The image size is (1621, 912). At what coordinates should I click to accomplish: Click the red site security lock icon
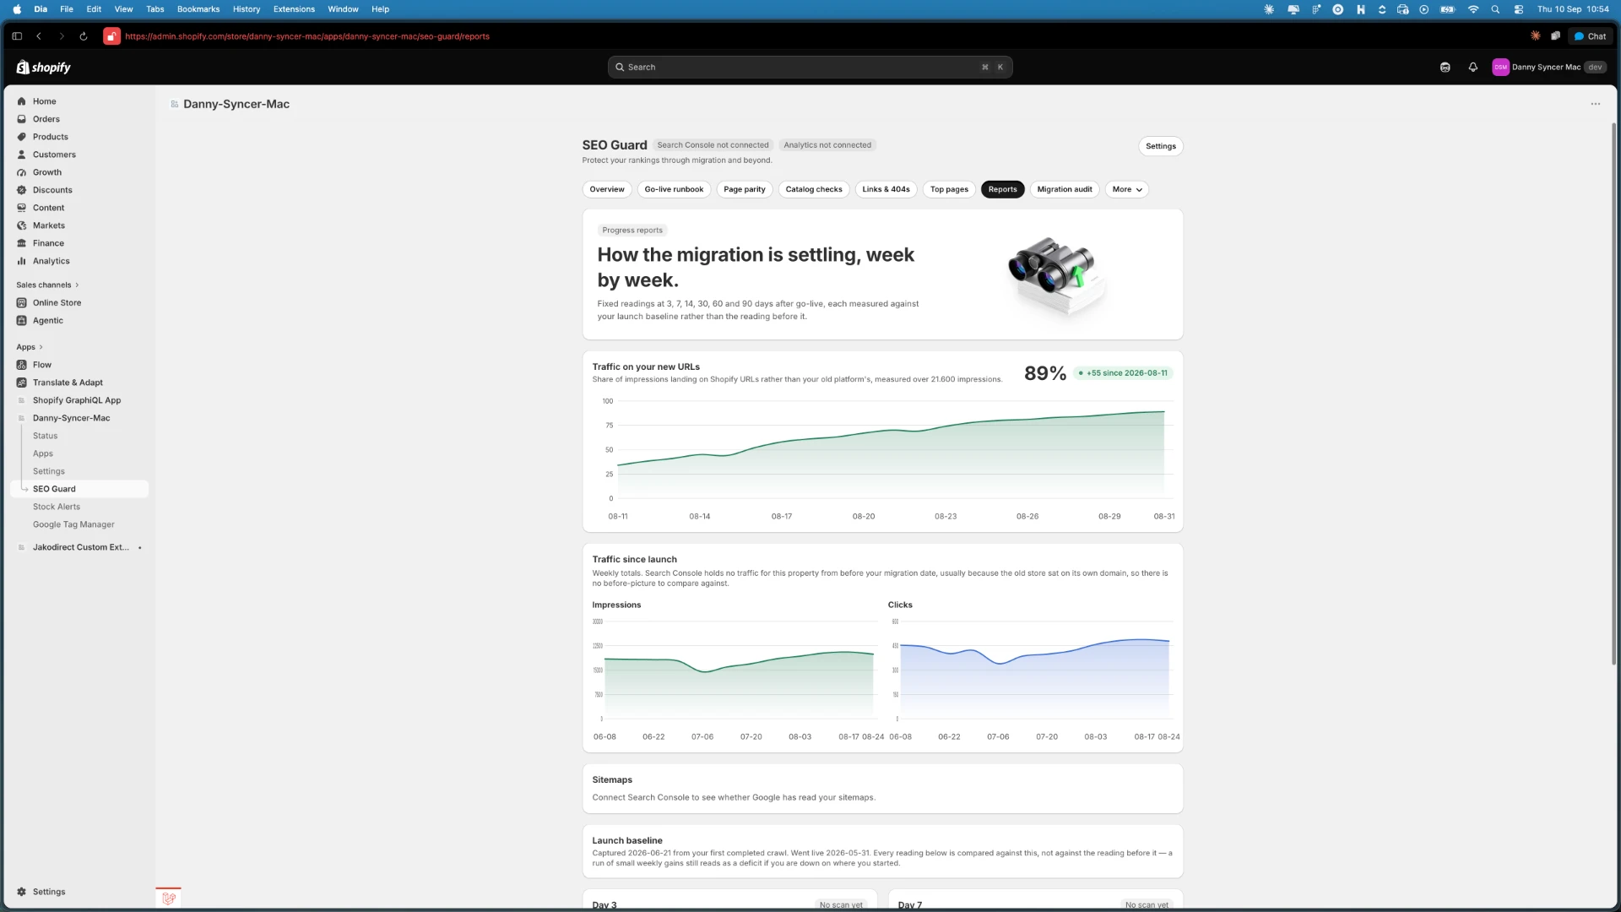[x=111, y=36]
